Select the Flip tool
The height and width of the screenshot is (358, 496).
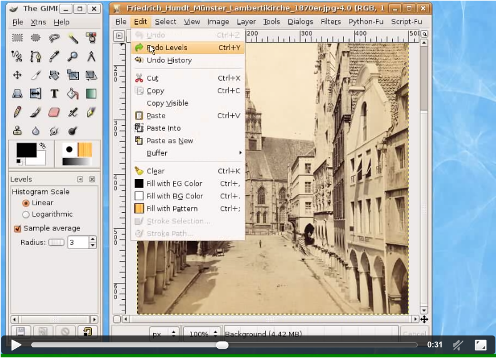(x=36, y=94)
